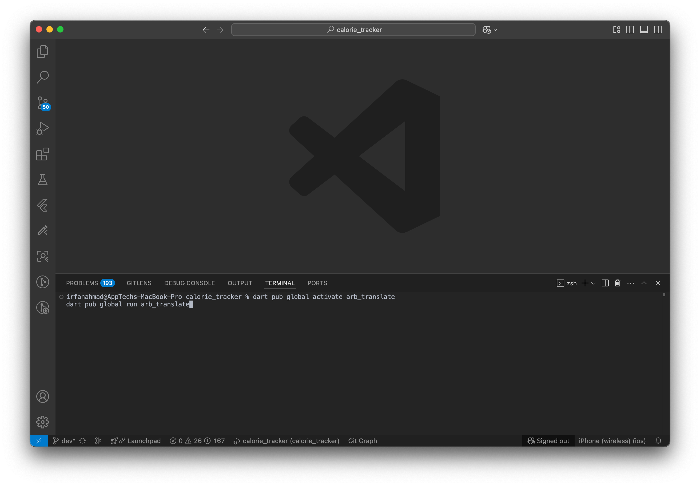
Task: Click the calorie_tracker search command center
Action: [x=353, y=30]
